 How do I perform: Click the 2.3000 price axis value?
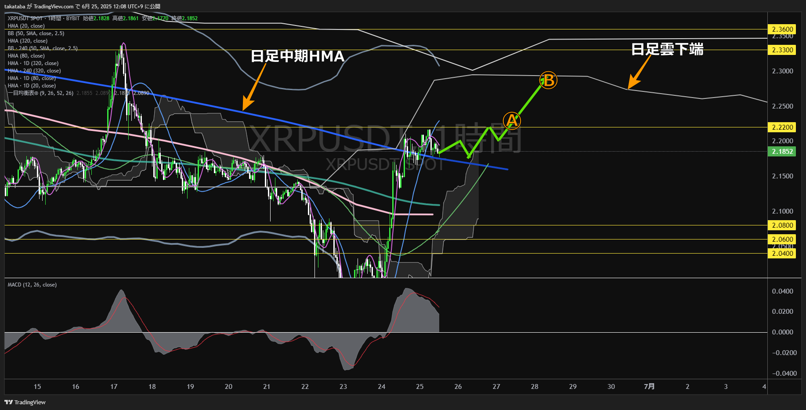click(783, 71)
